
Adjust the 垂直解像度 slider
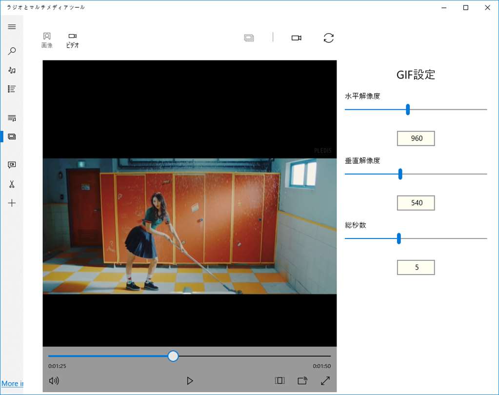tap(416, 174)
